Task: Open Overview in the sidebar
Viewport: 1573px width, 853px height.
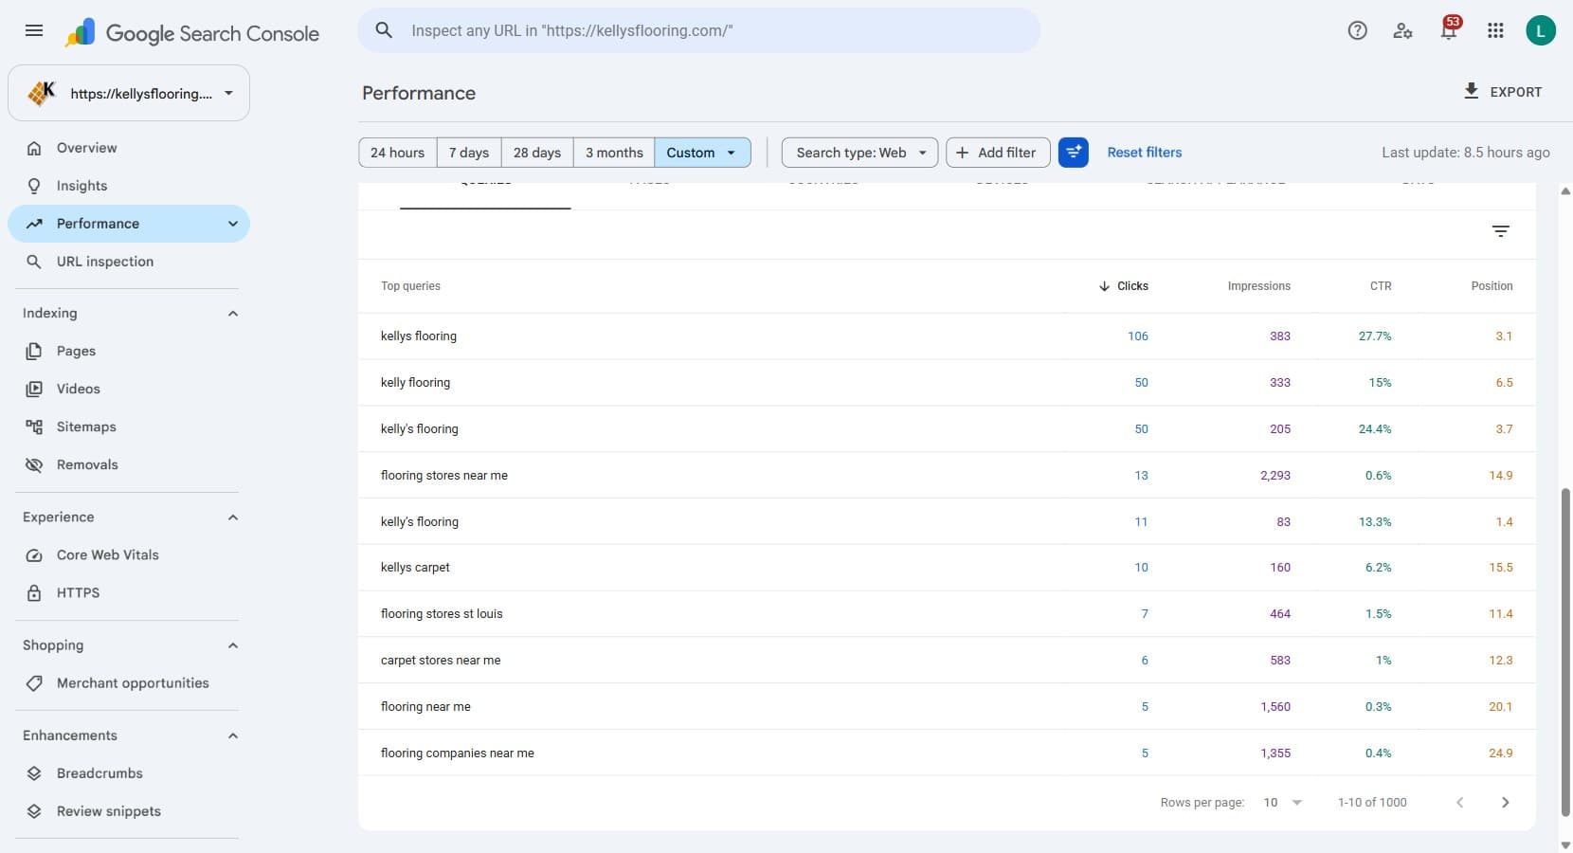Action: click(x=129, y=148)
